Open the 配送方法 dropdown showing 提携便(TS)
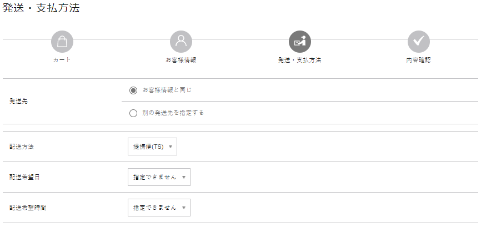Image resolution: width=486 pixels, height=227 pixels. 153,147
